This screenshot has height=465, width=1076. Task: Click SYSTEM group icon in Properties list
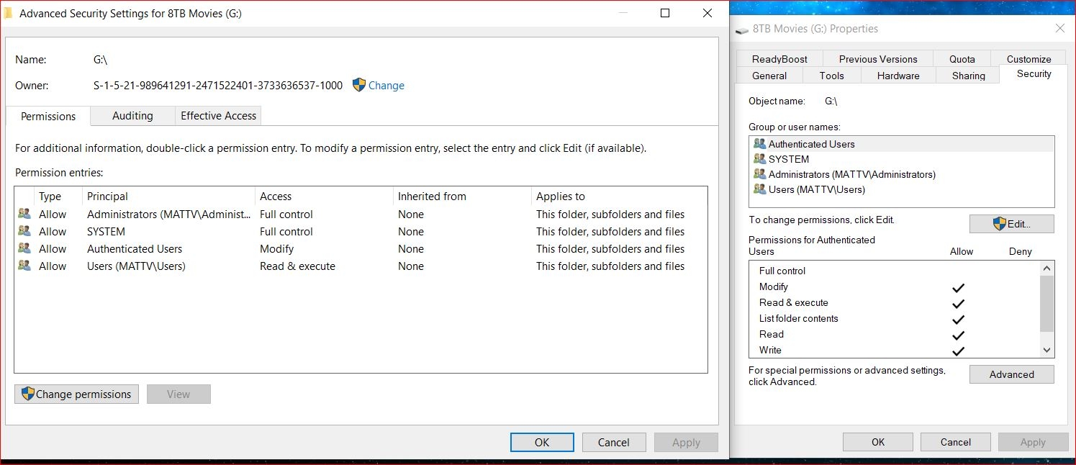pos(759,159)
